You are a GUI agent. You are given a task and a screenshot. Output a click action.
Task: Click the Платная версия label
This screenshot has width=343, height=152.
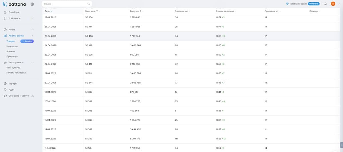pyautogui.click(x=298, y=4)
